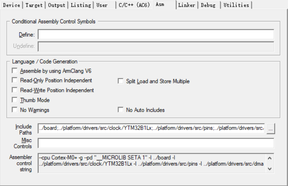Image resolution: width=288 pixels, height=186 pixels.
Task: Check the No Auto Includes option
Action: [121, 110]
